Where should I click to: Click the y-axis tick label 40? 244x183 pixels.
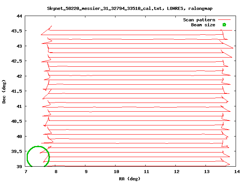(19, 136)
